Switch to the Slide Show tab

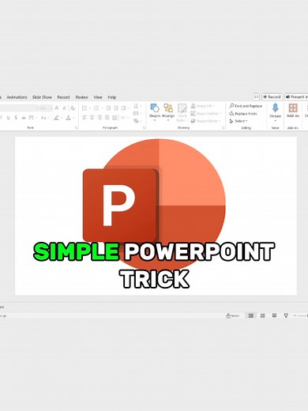click(x=42, y=97)
